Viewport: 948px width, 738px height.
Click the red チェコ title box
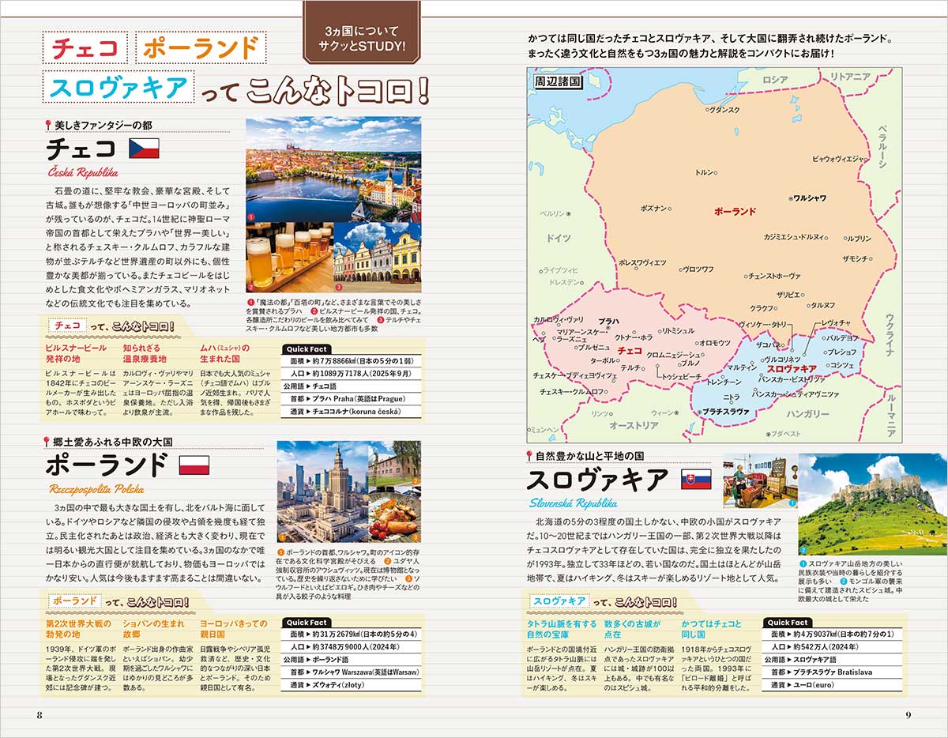(x=84, y=47)
